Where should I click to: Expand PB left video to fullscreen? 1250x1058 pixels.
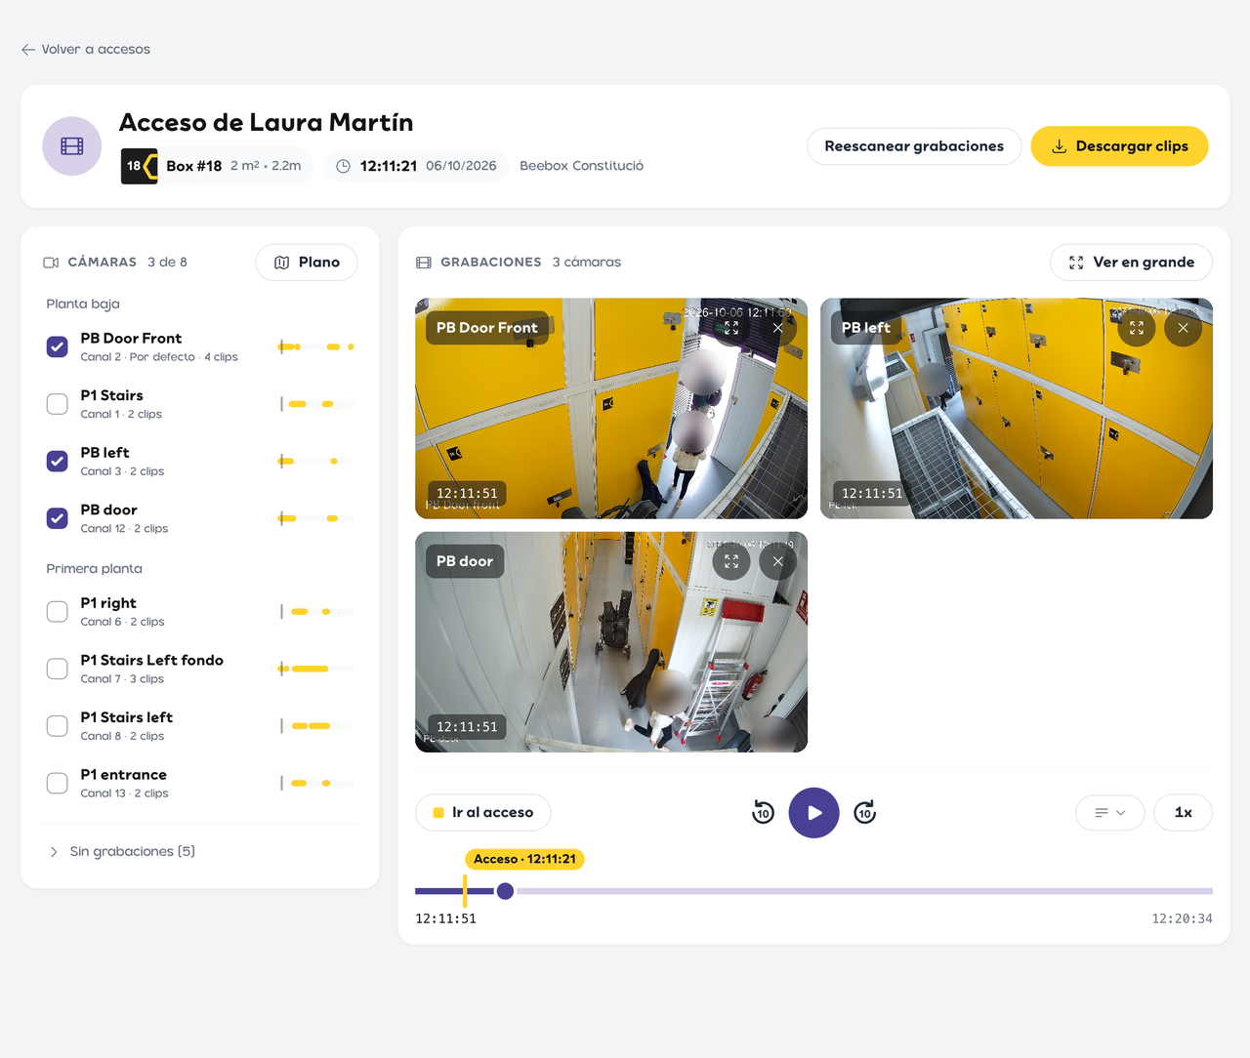tap(1137, 328)
